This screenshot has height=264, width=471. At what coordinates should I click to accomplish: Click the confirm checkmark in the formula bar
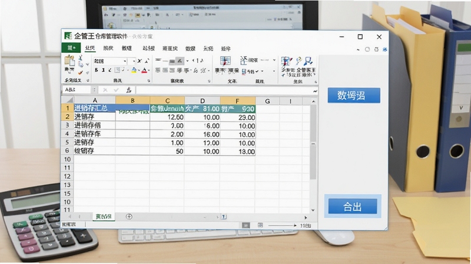(116, 90)
